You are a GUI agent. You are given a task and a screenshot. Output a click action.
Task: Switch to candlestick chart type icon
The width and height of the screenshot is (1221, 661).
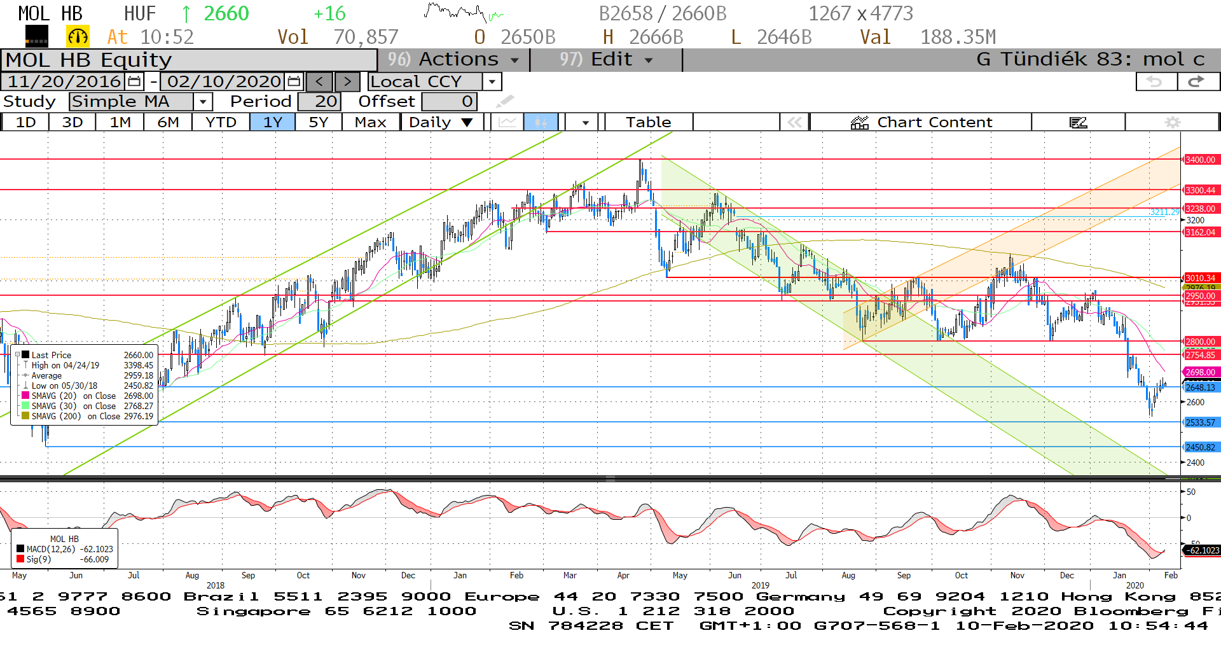[541, 122]
